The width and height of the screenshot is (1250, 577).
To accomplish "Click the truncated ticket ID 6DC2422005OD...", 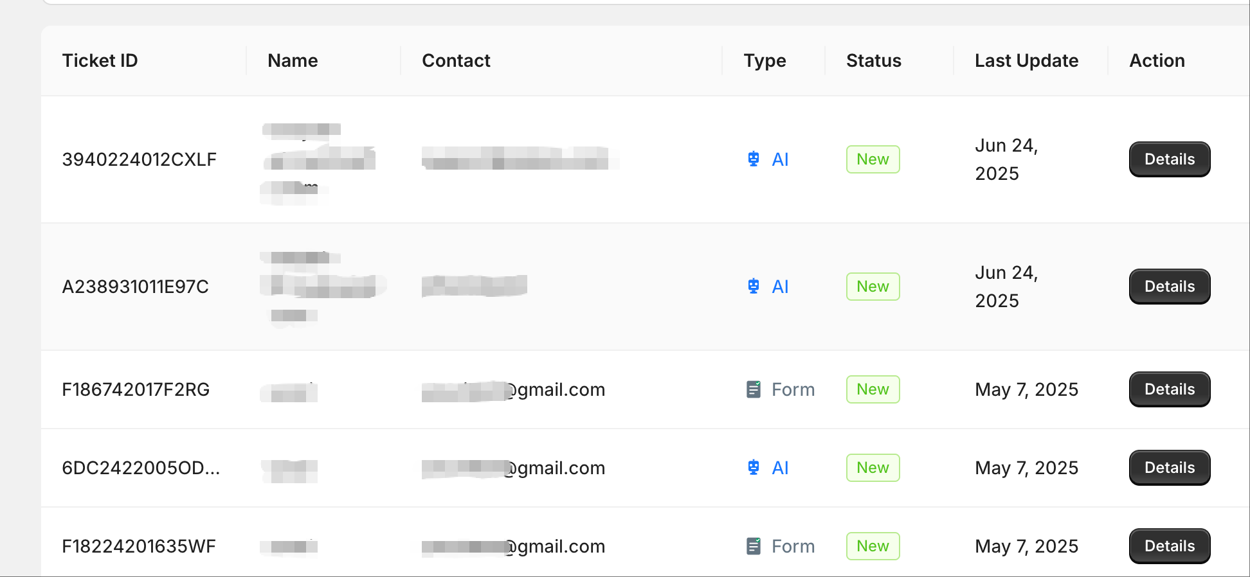I will 141,468.
